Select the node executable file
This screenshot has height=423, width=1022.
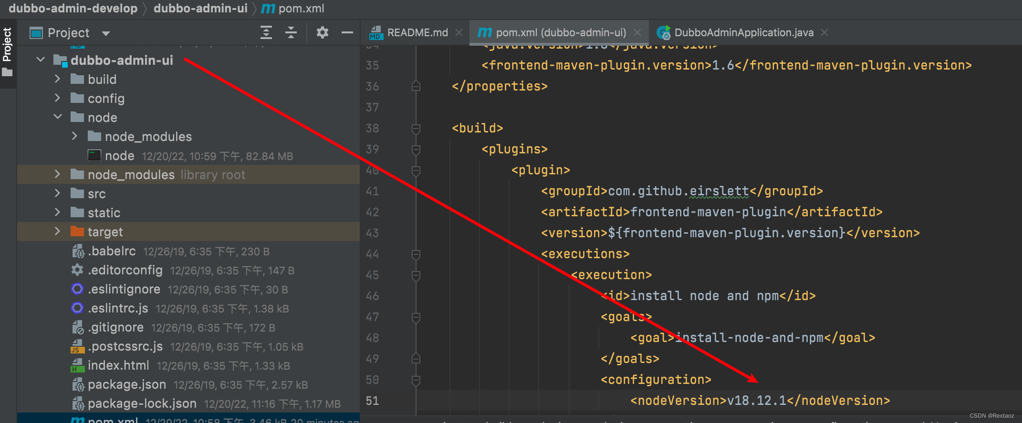pos(119,156)
